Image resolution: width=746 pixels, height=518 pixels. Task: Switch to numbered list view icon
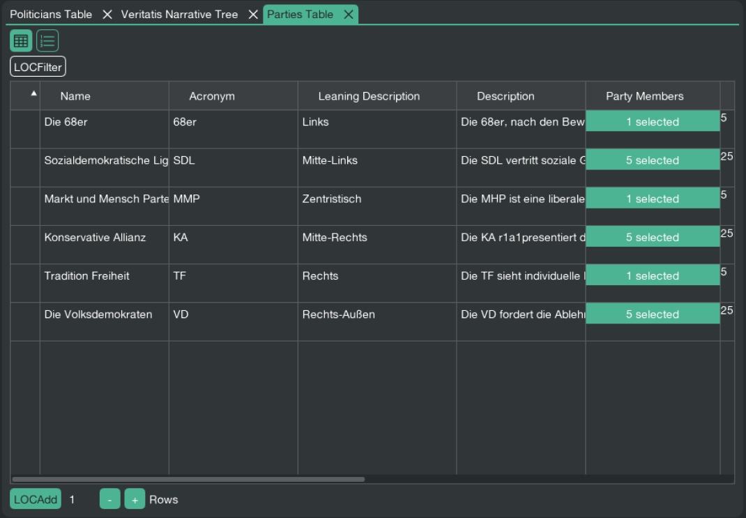47,41
